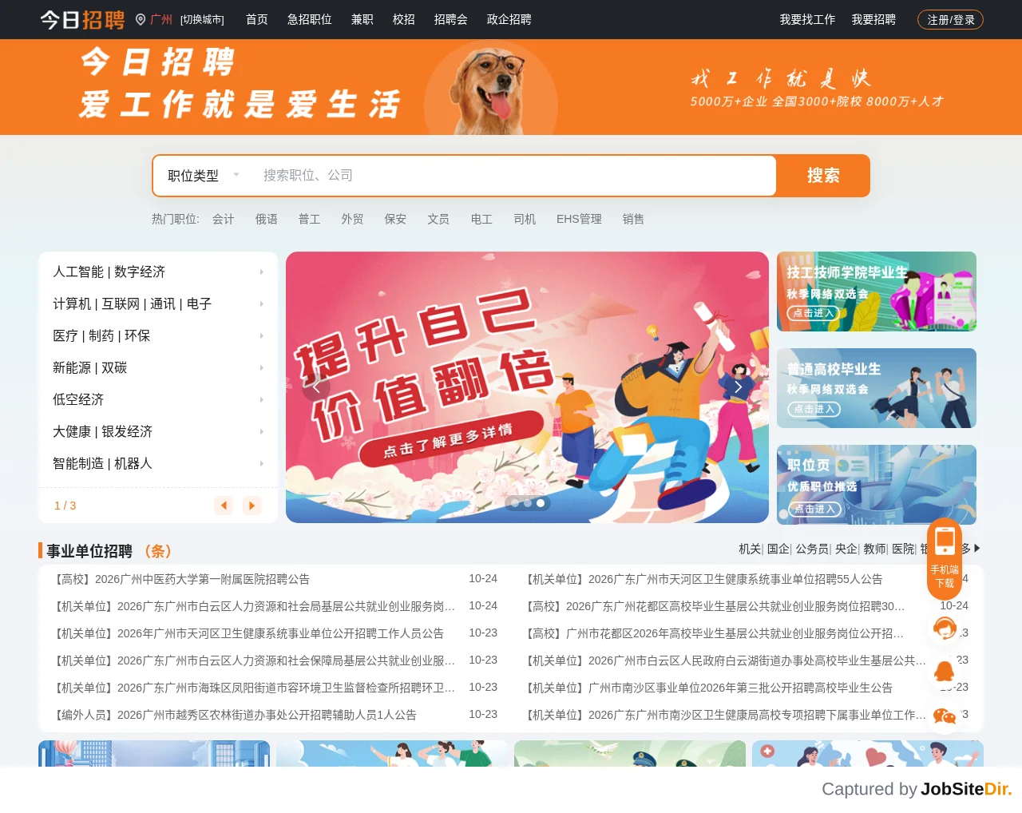This screenshot has width=1022, height=813.
Task: Go to 首页 in navigation
Action: (x=257, y=19)
